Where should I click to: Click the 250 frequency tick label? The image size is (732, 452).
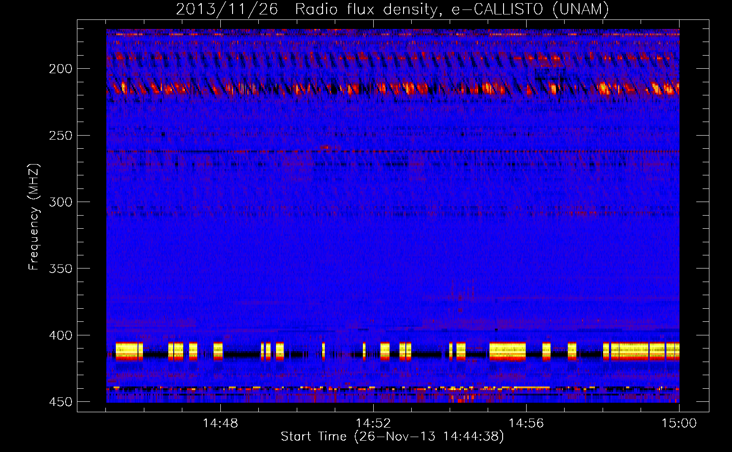point(61,136)
